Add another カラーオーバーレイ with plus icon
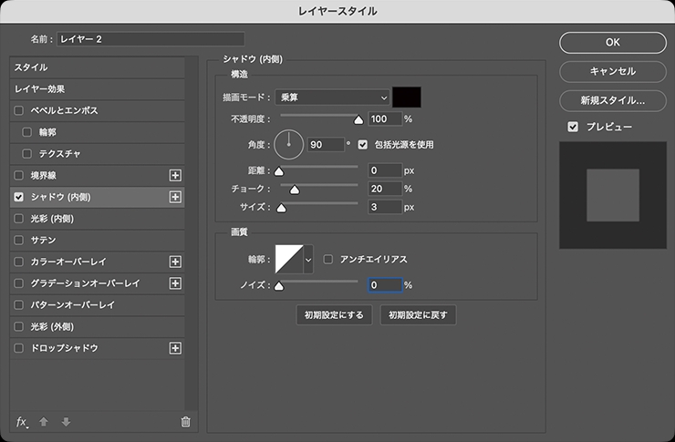This screenshot has height=442, width=675. [x=176, y=262]
